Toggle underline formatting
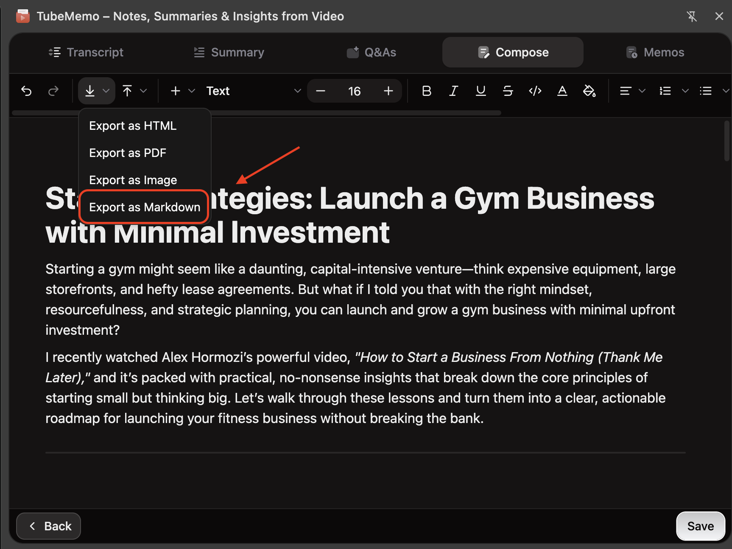The image size is (732, 549). (481, 91)
